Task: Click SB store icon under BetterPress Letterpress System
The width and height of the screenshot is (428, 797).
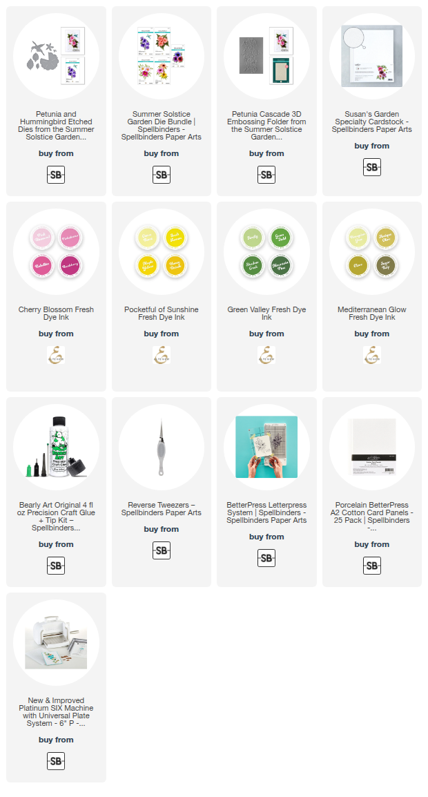Action: click(266, 558)
